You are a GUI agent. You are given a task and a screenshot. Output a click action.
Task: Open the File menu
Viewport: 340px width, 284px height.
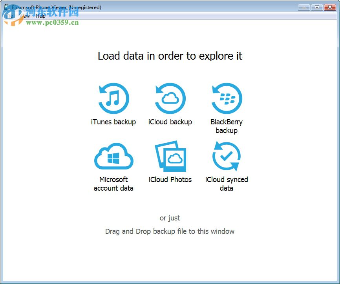[x=9, y=16]
